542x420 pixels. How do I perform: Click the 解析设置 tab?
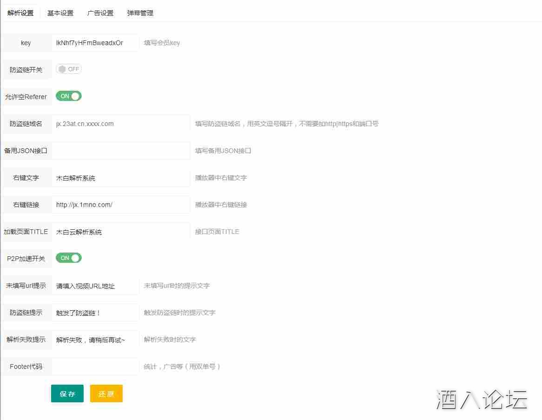[20, 13]
